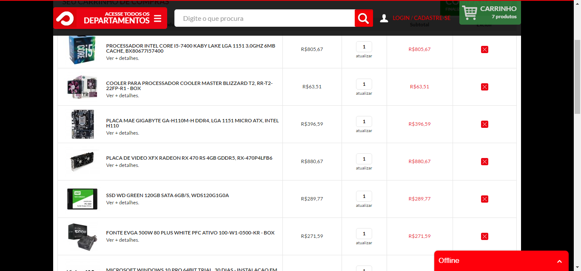Click the PLACA MAE GIGABYTE GA-H110M-H title
581x271 pixels.
coord(192,123)
